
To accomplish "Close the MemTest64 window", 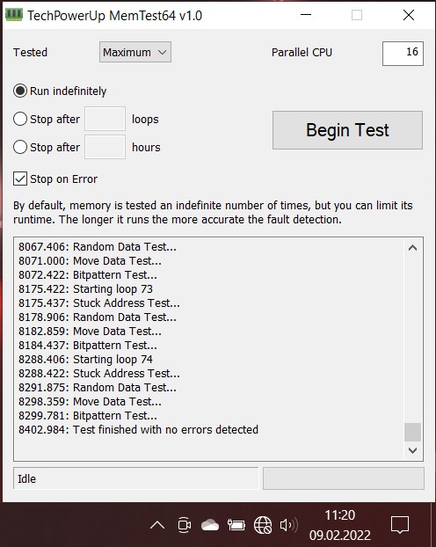I will (x=409, y=15).
